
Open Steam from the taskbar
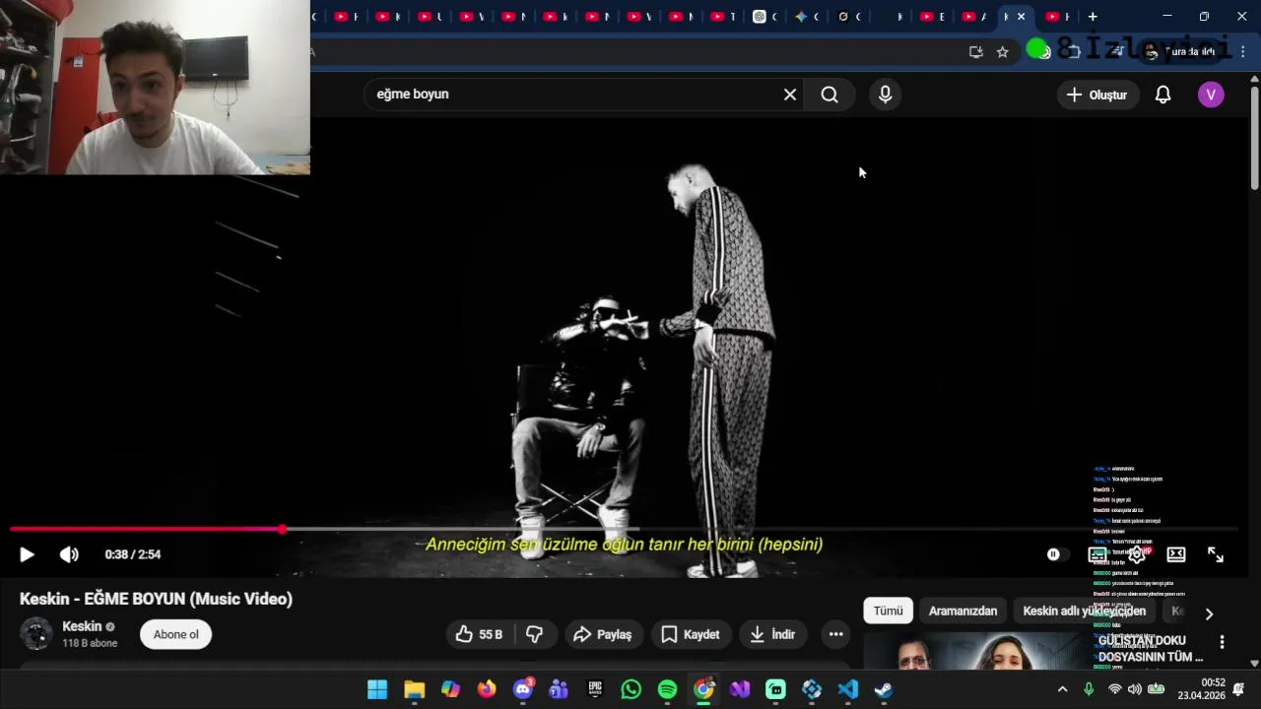[x=884, y=689]
